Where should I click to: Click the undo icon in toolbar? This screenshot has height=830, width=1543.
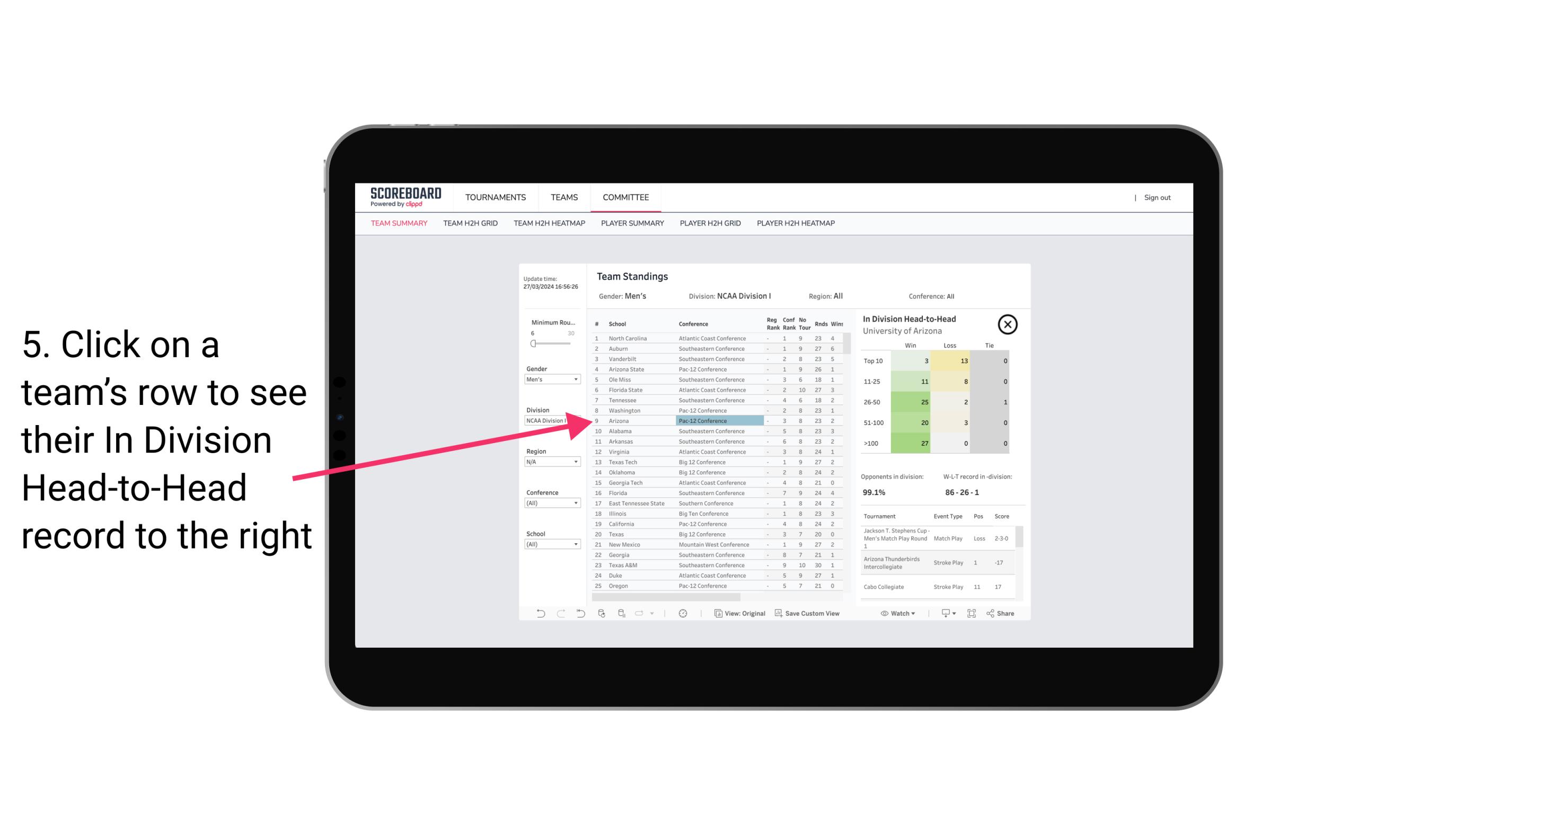[x=536, y=613]
